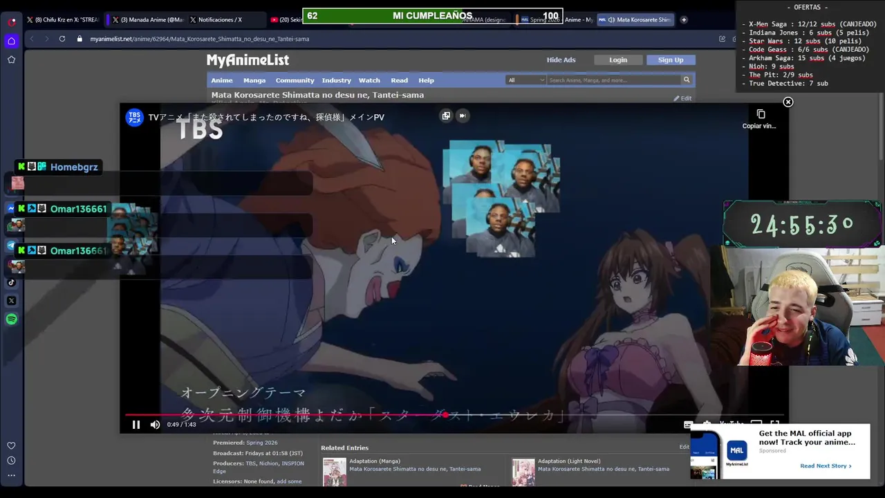Image resolution: width=885 pixels, height=498 pixels.
Task: Click the video title text at top
Action: pyautogui.click(x=266, y=118)
